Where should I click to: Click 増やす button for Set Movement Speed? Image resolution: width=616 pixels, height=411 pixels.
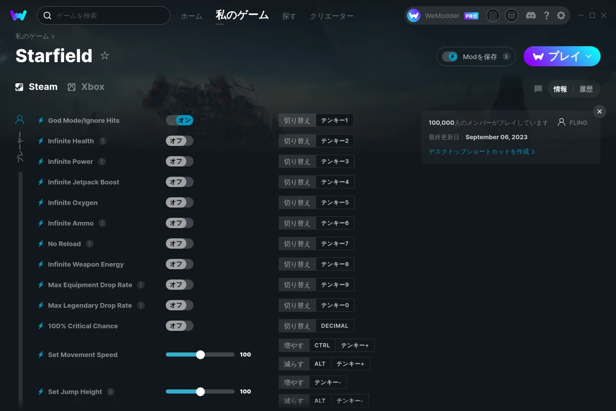(294, 345)
